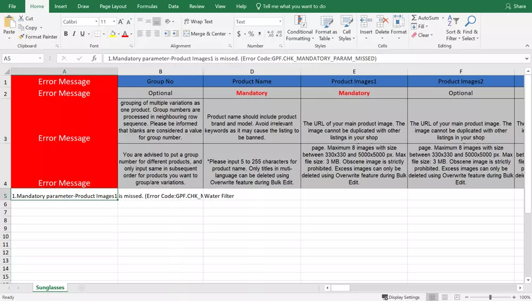Select the Sunglasses sheet tab
The width and height of the screenshot is (532, 301).
[x=50, y=288]
